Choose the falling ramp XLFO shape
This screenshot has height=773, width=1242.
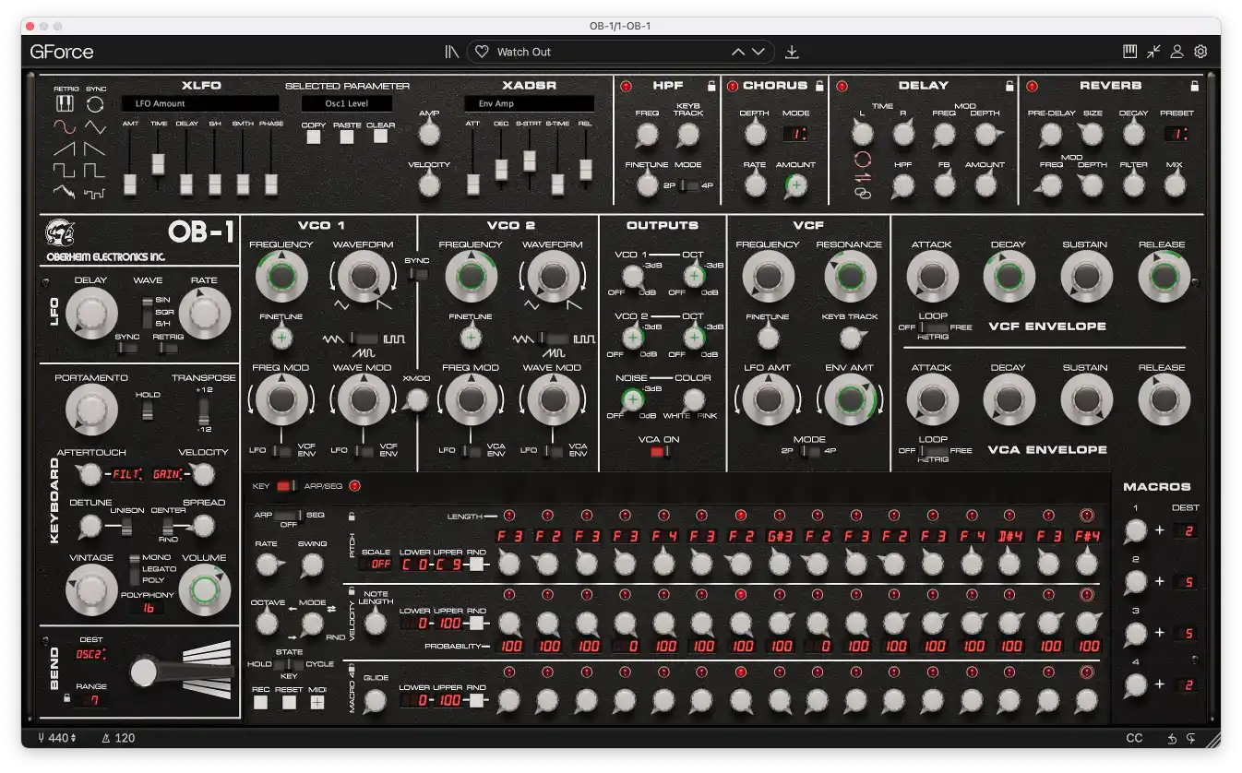(95, 148)
